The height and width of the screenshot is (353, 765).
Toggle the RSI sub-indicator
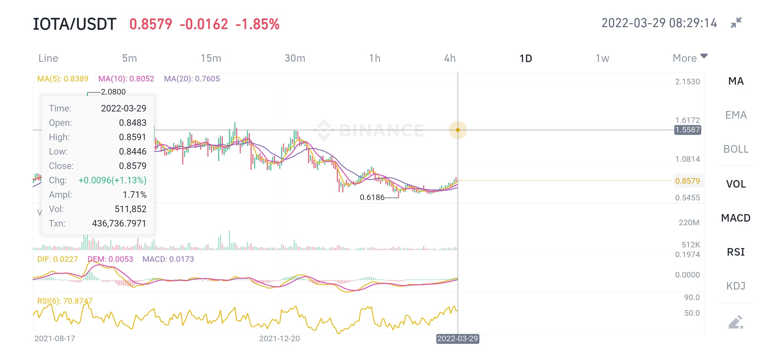pos(736,252)
